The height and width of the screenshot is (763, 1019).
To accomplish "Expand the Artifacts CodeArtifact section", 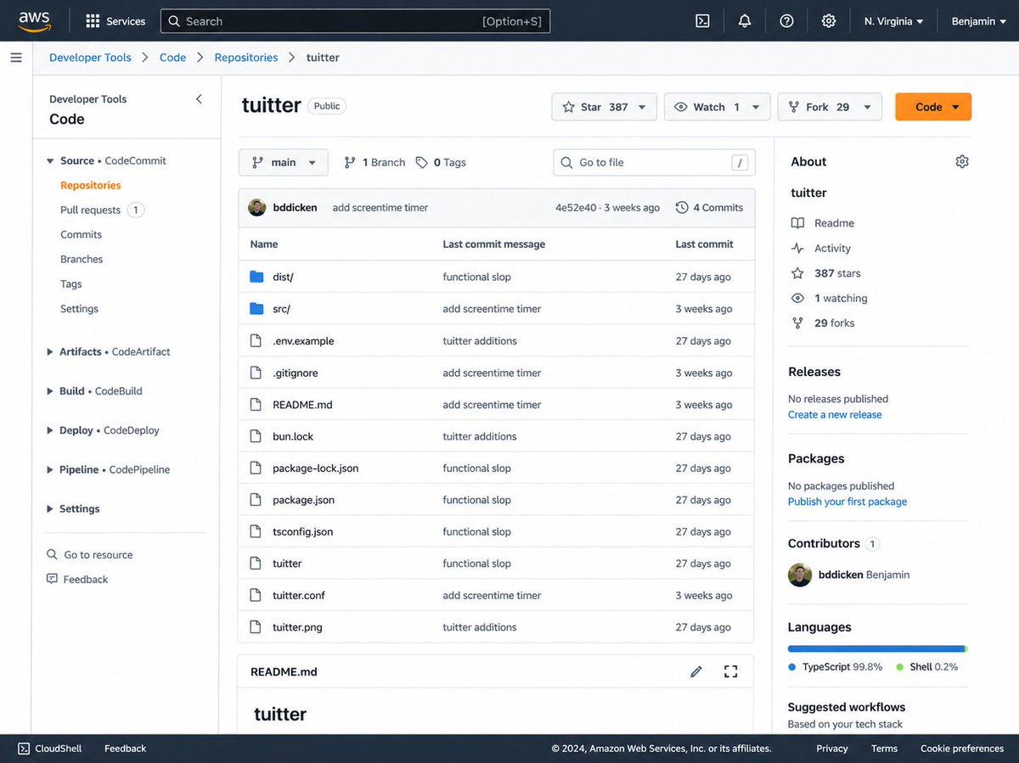I will point(50,352).
